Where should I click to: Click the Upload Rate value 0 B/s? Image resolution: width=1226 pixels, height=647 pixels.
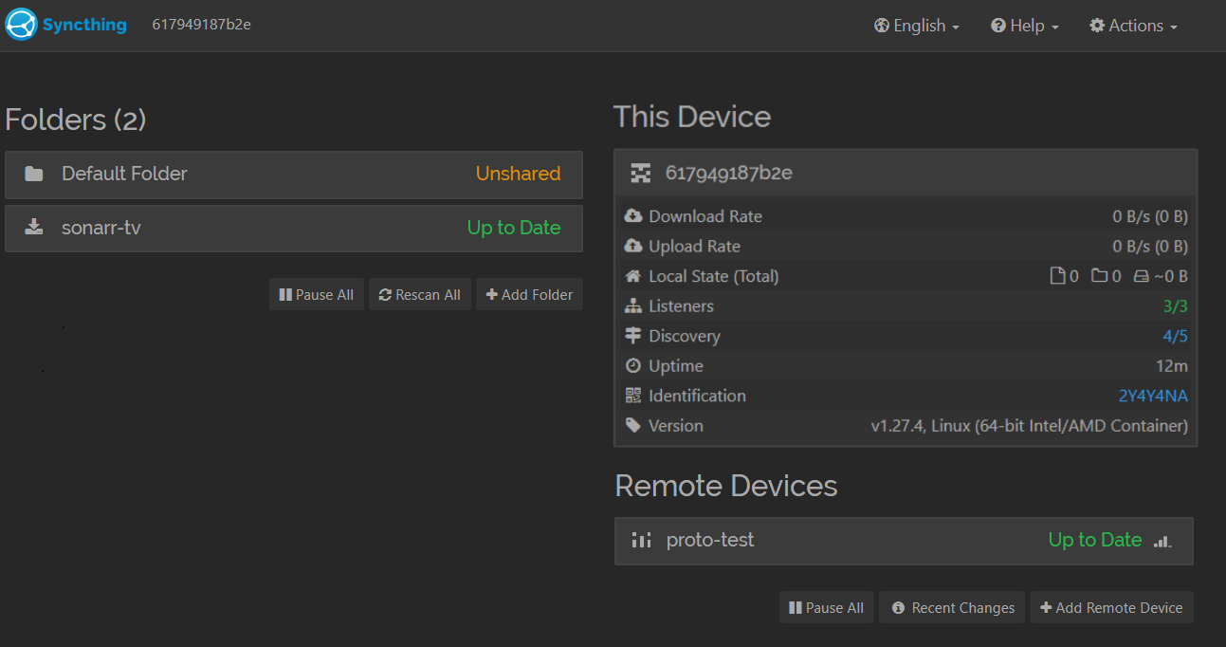[x=1150, y=247]
